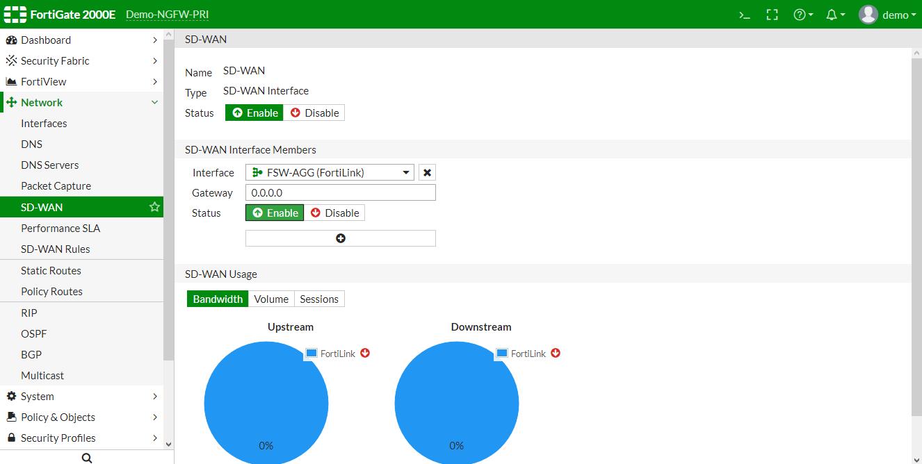922x464 pixels.
Task: Click the demo user avatar icon
Action: tap(868, 15)
